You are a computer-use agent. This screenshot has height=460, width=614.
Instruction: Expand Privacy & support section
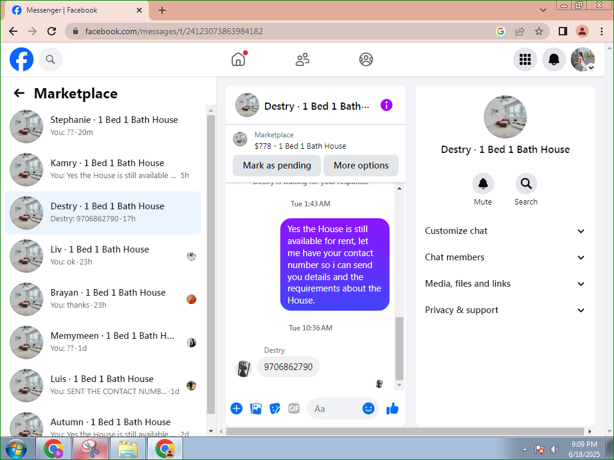pos(505,310)
